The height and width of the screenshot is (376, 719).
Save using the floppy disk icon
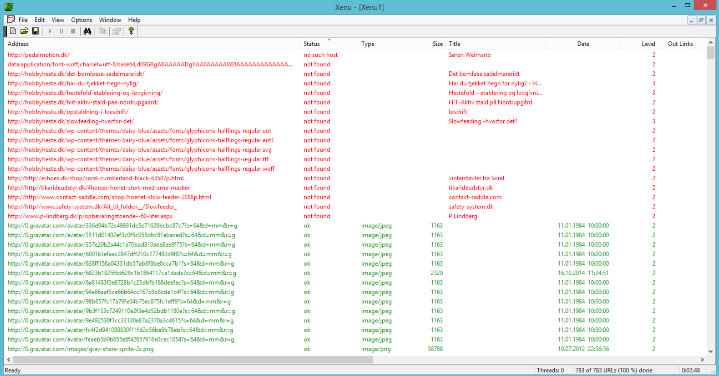pos(35,31)
